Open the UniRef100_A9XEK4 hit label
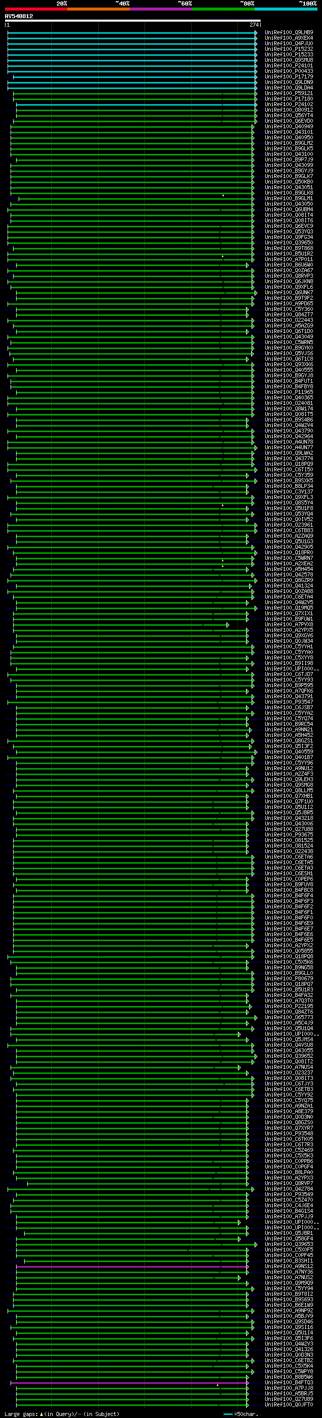The image size is (322, 1418). click(289, 38)
